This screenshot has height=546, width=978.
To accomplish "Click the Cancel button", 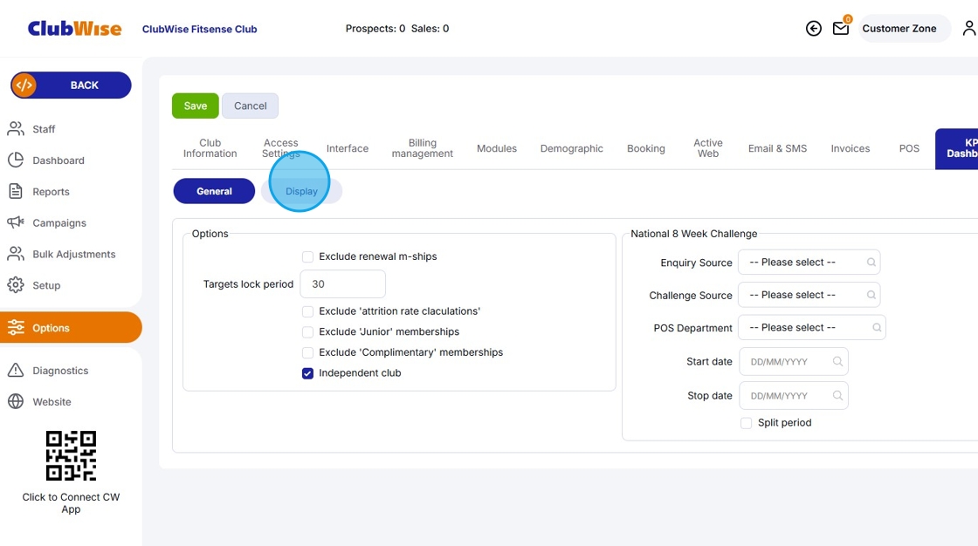I will point(250,106).
